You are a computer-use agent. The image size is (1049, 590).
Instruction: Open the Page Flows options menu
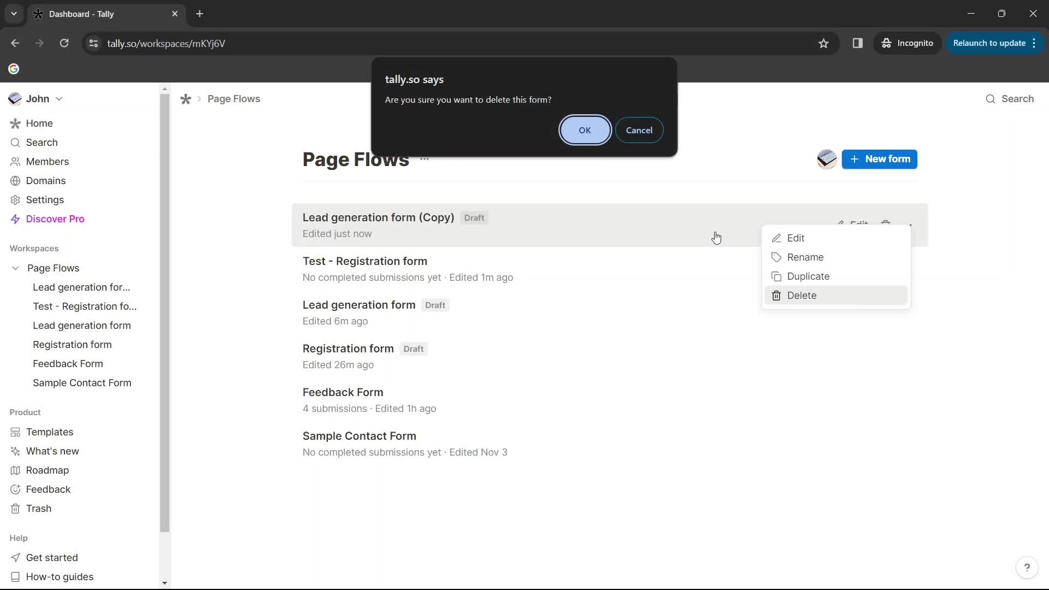425,159
